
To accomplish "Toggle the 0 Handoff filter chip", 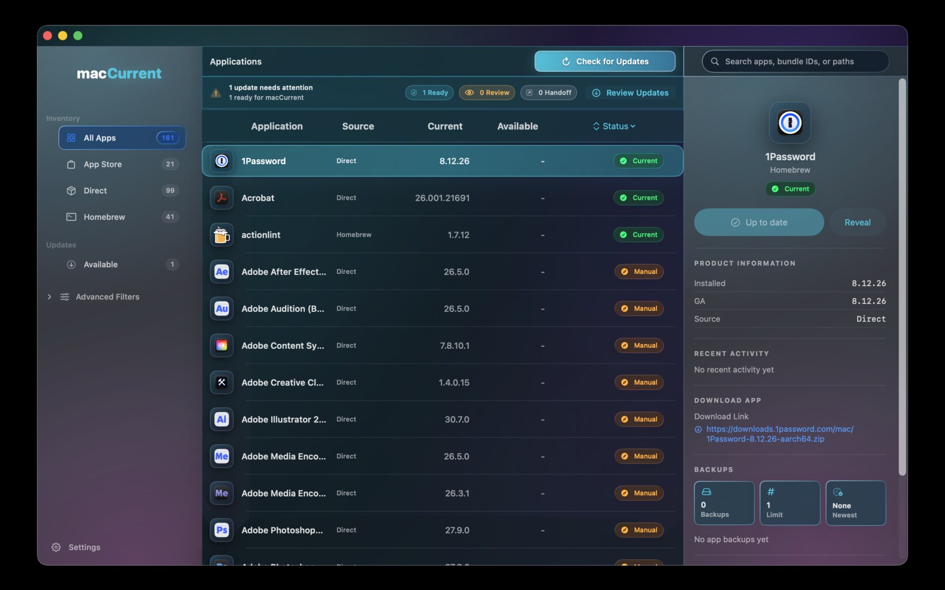I will 549,93.
